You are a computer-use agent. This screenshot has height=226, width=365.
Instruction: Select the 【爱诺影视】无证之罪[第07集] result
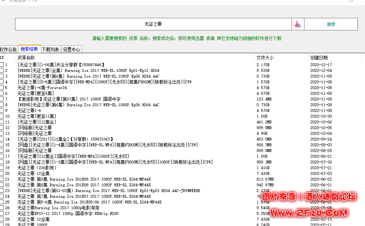pos(69,99)
